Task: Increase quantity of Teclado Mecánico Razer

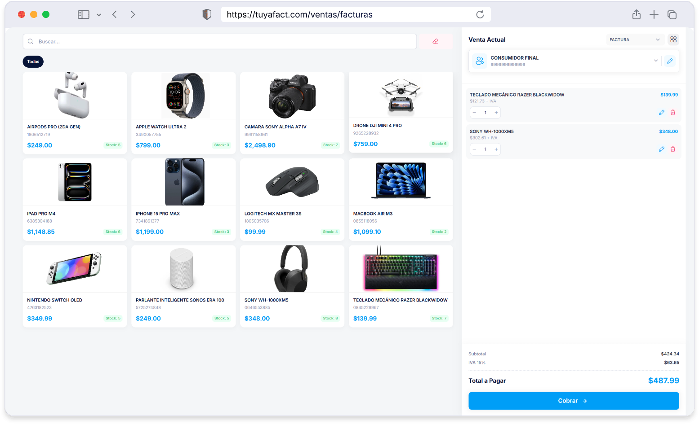Action: point(496,113)
